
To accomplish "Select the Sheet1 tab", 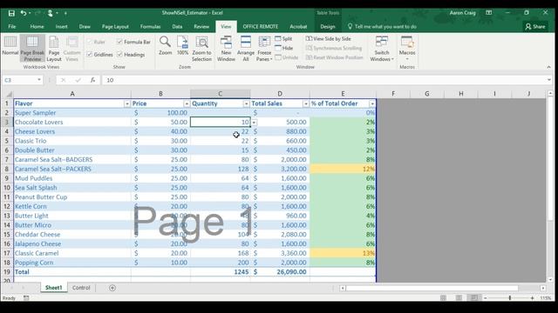I will coord(53,288).
